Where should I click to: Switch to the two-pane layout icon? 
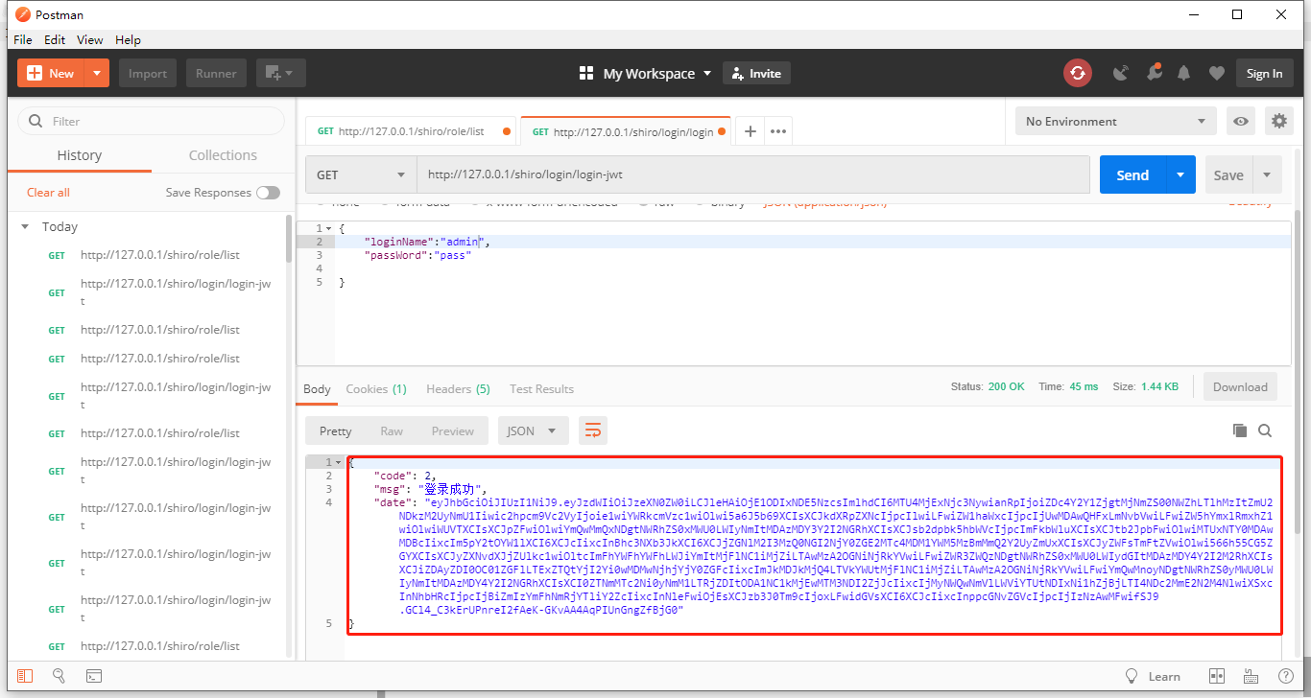[1217, 676]
